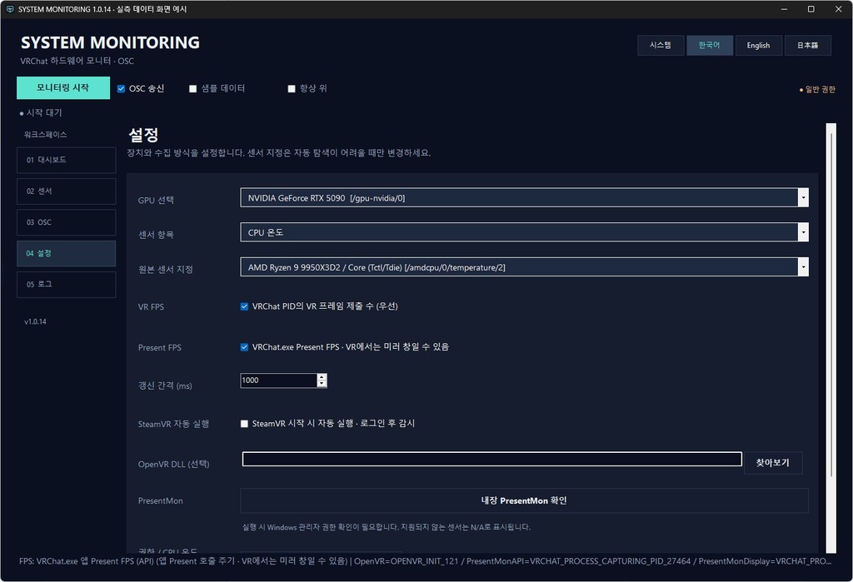Select the 04 설정 tab
This screenshot has width=853, height=582.
pyautogui.click(x=67, y=253)
